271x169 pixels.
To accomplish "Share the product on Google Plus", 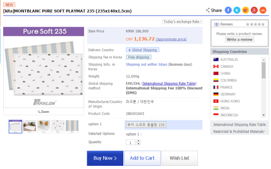I will coord(254,10).
